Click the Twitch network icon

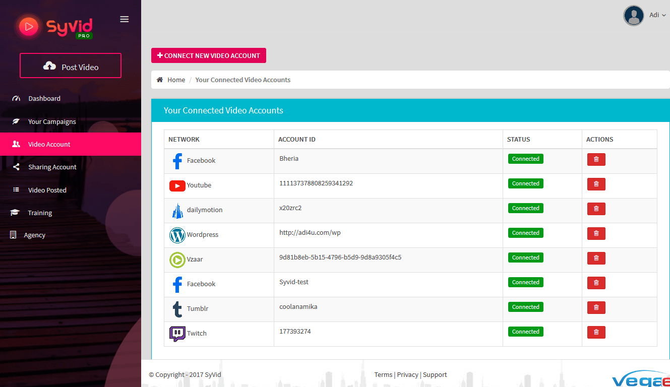pos(177,334)
